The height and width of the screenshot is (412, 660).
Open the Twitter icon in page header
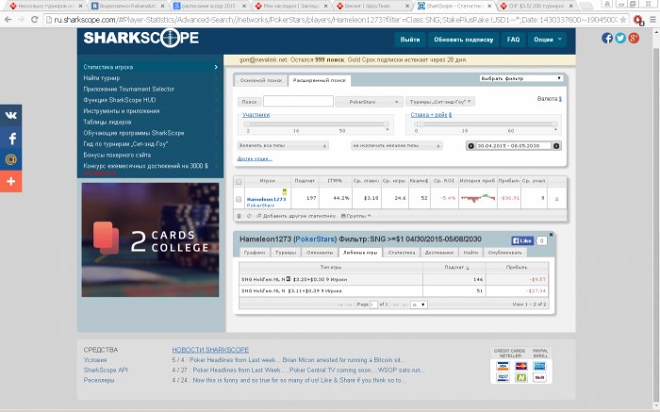(x=620, y=39)
